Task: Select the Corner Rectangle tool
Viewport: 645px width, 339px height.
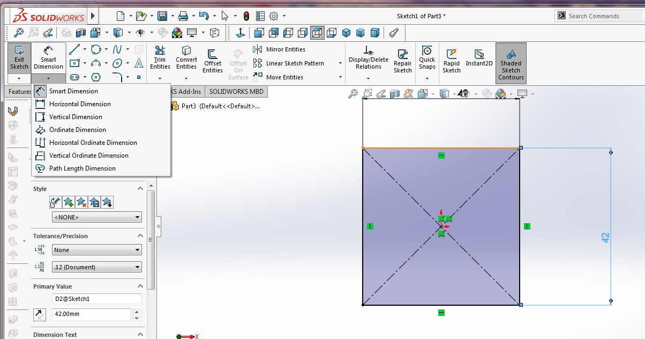Action: tap(74, 63)
